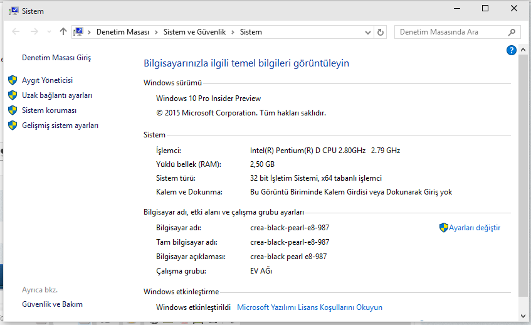Screen dimensions: 531x325
Task: Click Bilgisayar açıklaması value crea-black pearl e8-987
Action: point(288,257)
